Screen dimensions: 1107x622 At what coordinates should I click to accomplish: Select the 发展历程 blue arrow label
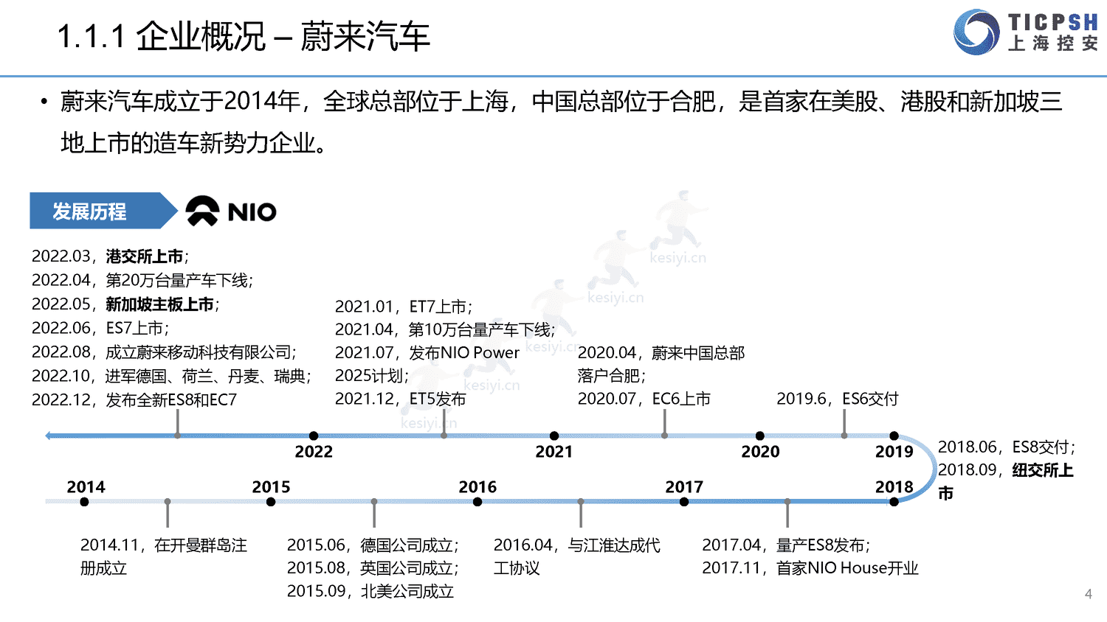coord(103,211)
